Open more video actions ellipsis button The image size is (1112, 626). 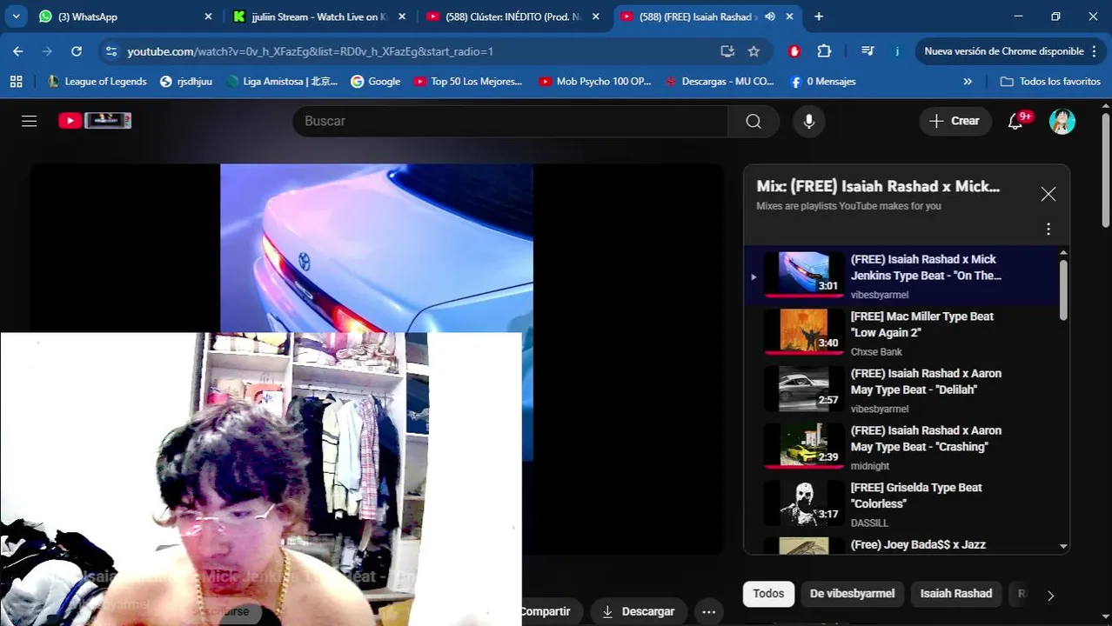(x=709, y=612)
